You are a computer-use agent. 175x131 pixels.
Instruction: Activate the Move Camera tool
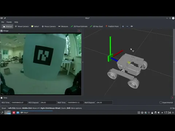(22, 26)
